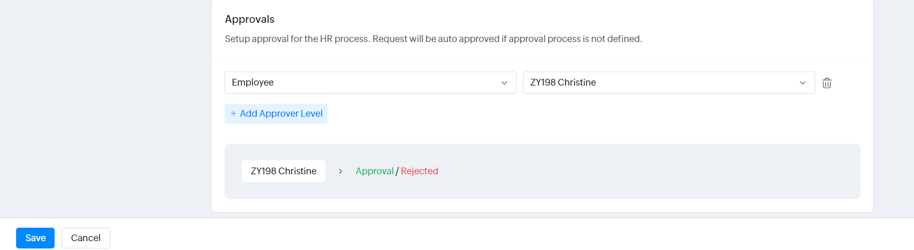Save the approval settings
Image resolution: width=914 pixels, height=250 pixels.
(35, 238)
